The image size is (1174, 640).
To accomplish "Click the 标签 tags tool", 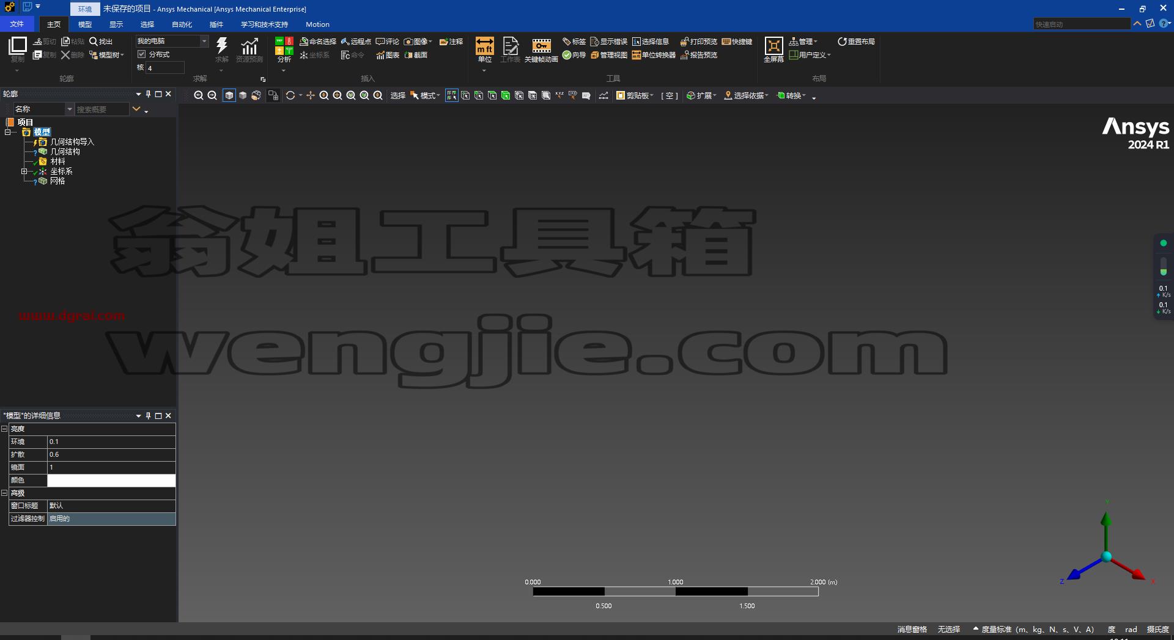I will [x=574, y=42].
